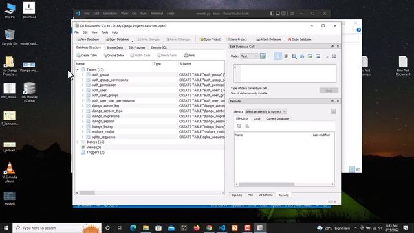This screenshot has height=233, width=414.
Task: Click the Recycle Bin desktop icon
Action: point(10,38)
